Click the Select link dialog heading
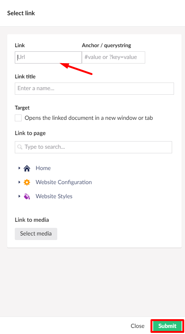 (x=21, y=13)
